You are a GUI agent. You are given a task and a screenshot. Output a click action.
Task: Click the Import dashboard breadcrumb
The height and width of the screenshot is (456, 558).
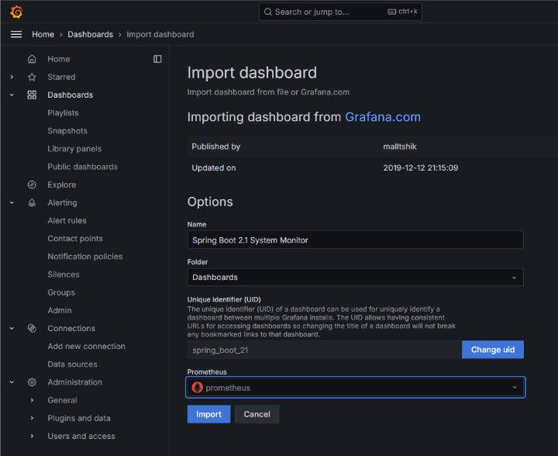pos(160,34)
